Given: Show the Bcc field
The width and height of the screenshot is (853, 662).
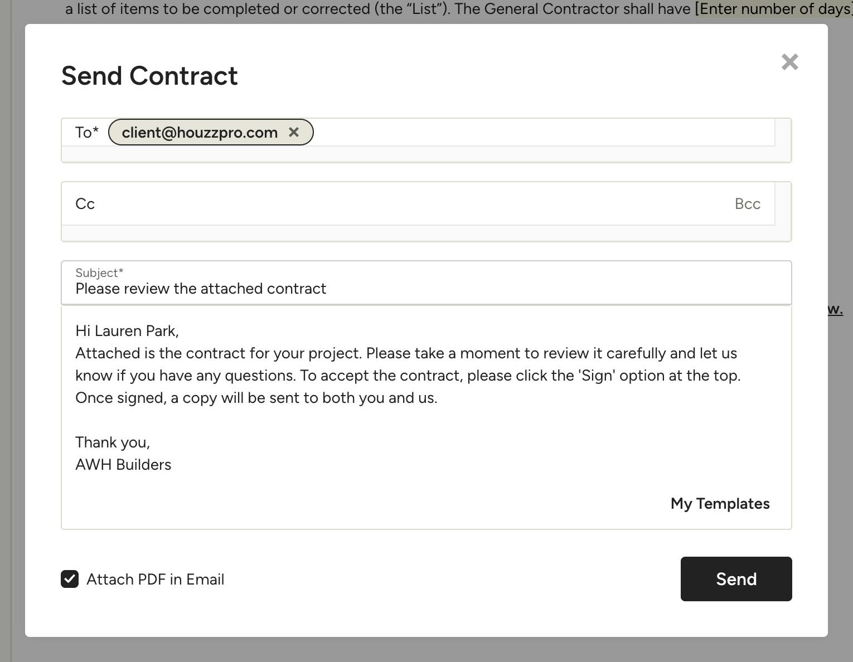Looking at the screenshot, I should [747, 204].
